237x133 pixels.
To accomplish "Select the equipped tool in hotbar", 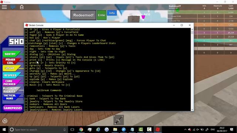I will coord(118,120).
